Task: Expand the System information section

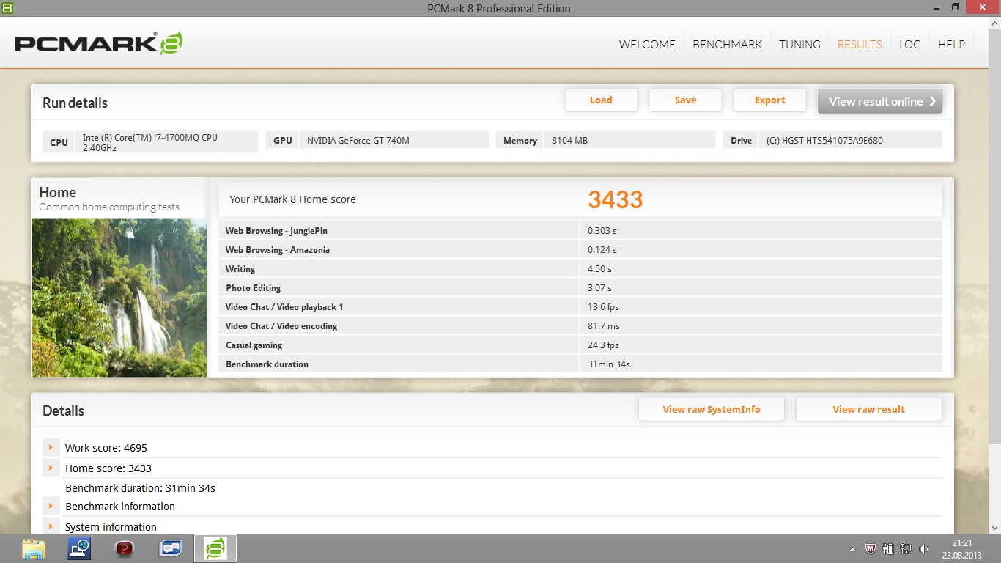Action: coord(51,526)
